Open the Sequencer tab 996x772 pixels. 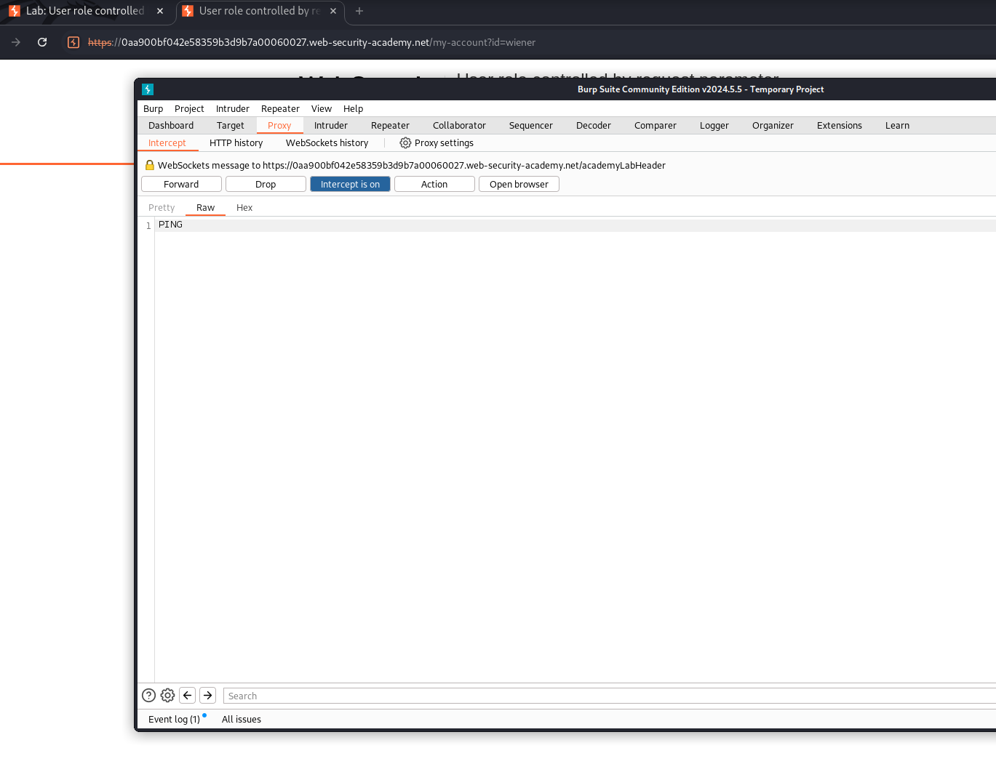click(x=531, y=126)
